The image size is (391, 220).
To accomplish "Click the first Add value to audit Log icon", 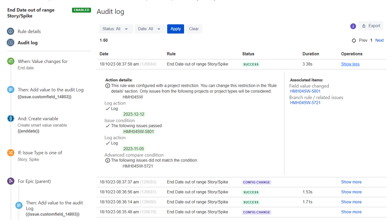I will coord(11,90).
